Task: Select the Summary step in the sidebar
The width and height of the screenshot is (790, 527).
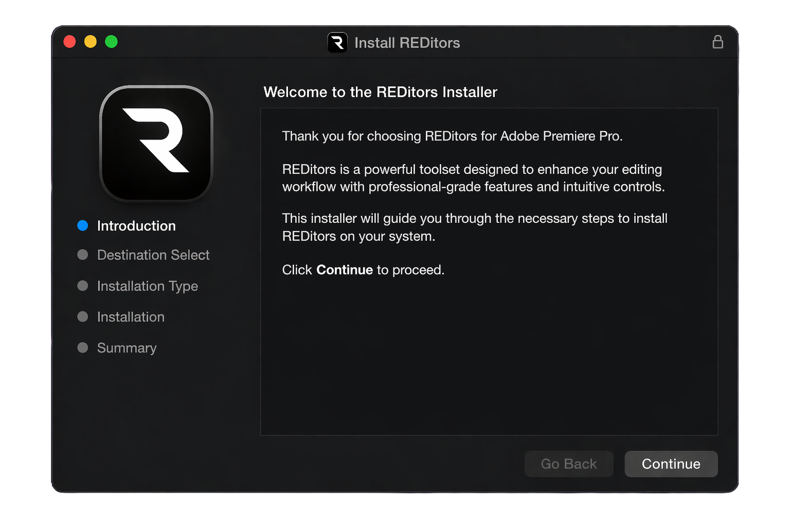Action: 127,348
